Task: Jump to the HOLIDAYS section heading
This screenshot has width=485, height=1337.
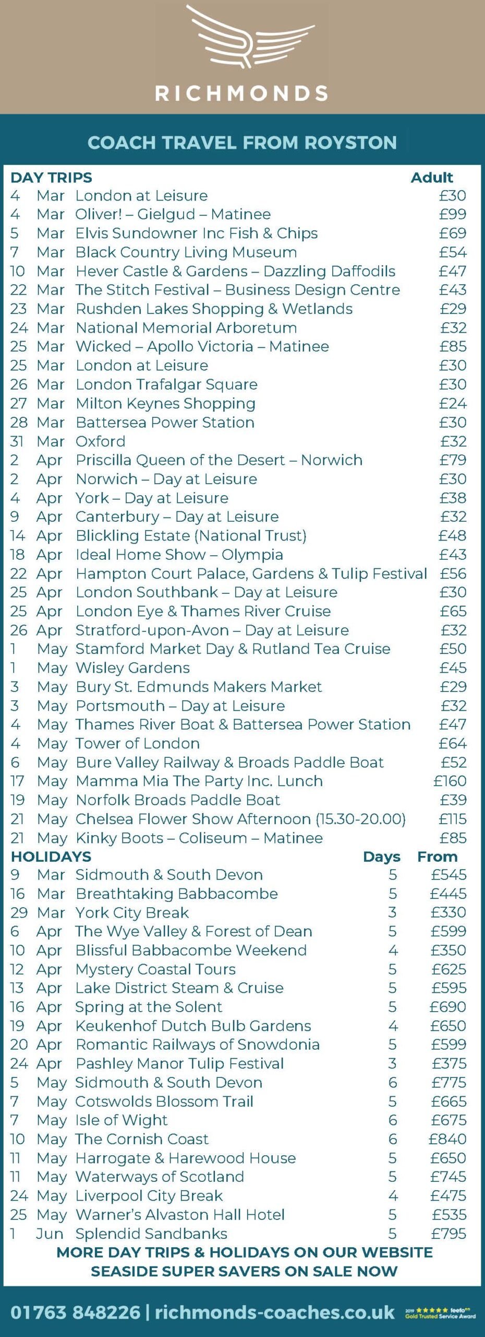Action: click(x=51, y=857)
